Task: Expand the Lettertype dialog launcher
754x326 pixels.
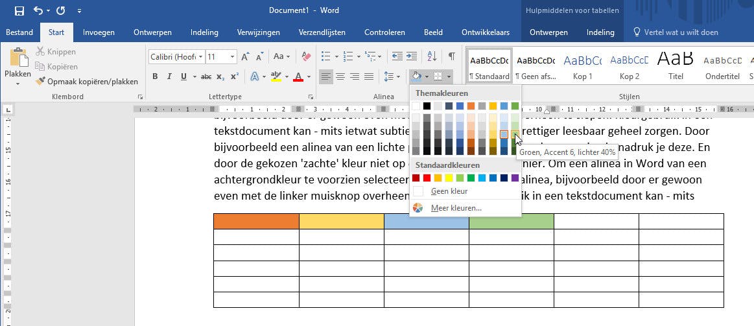Action: pyautogui.click(x=311, y=97)
